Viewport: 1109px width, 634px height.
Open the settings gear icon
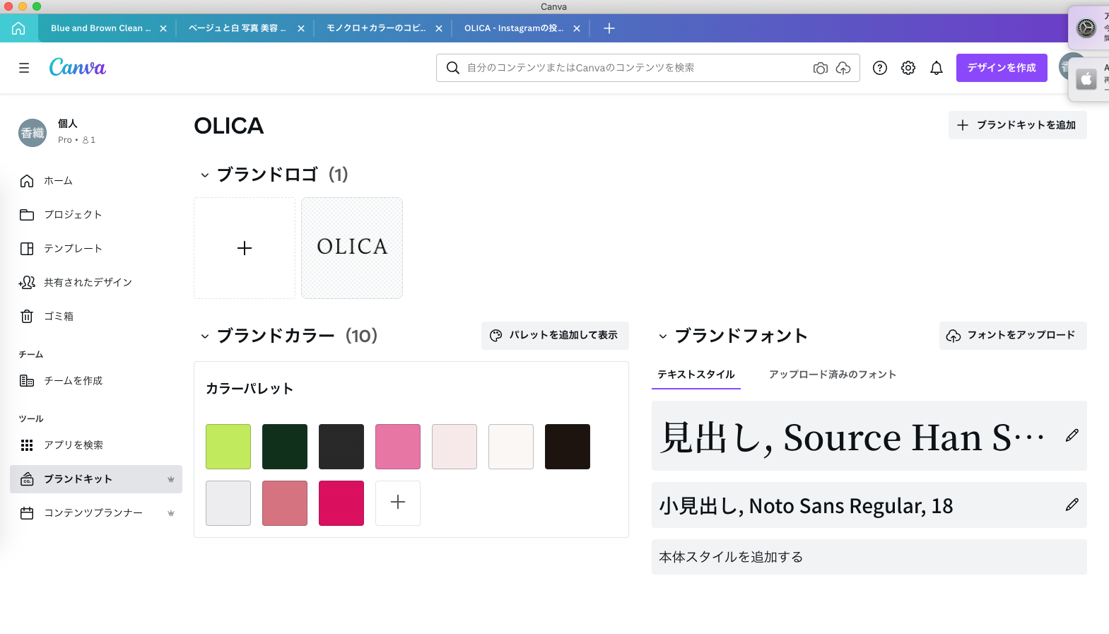tap(908, 68)
